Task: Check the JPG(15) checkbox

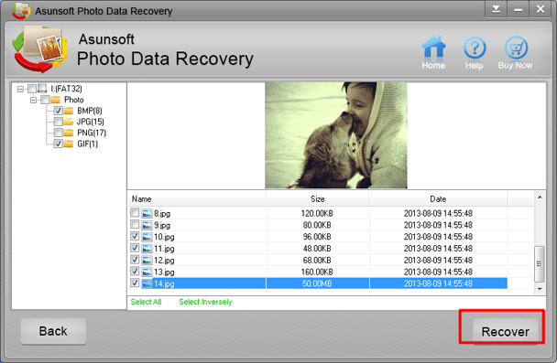Action: [x=59, y=122]
